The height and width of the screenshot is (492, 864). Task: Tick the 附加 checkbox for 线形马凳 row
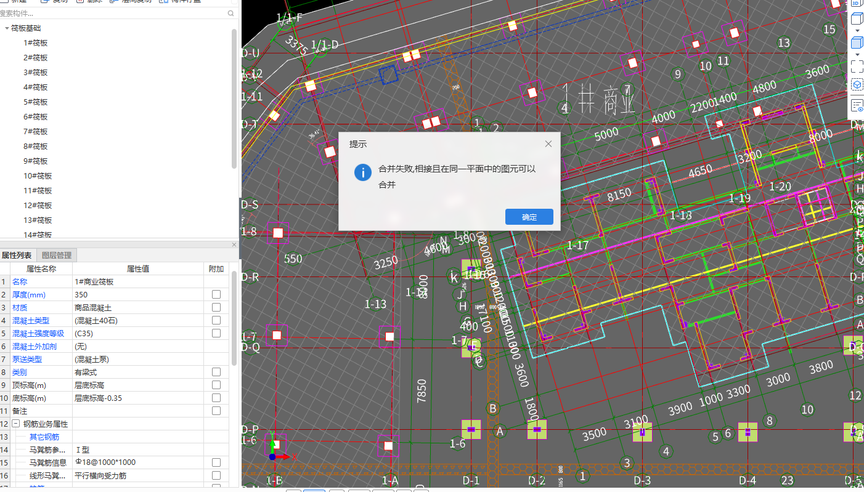tap(216, 475)
